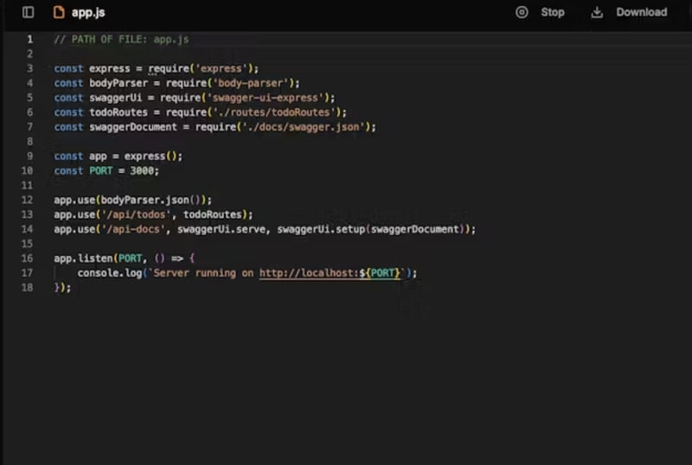Toggle the sidebar panel icon
The width and height of the screenshot is (692, 465).
(28, 12)
